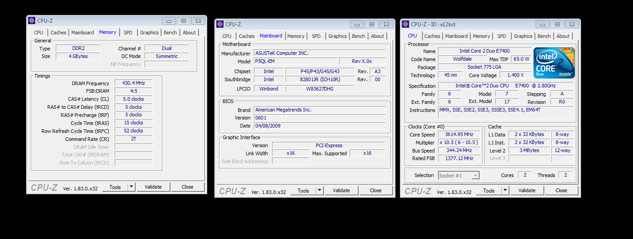Open About tab in the e12bst window
The width and height of the screenshot is (633, 239).
click(563, 36)
